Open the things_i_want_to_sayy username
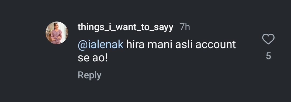This screenshot has height=102, width=291. click(x=126, y=28)
